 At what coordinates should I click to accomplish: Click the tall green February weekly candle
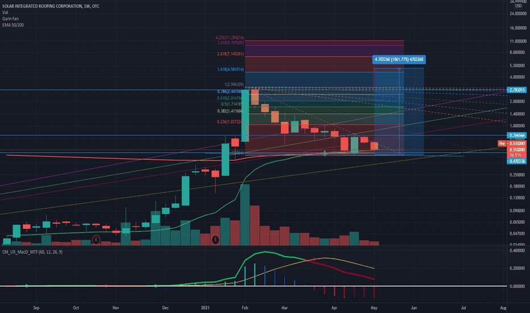click(245, 116)
